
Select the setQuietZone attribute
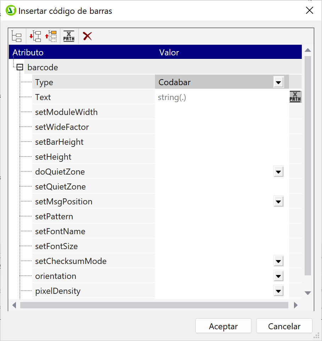click(94, 187)
